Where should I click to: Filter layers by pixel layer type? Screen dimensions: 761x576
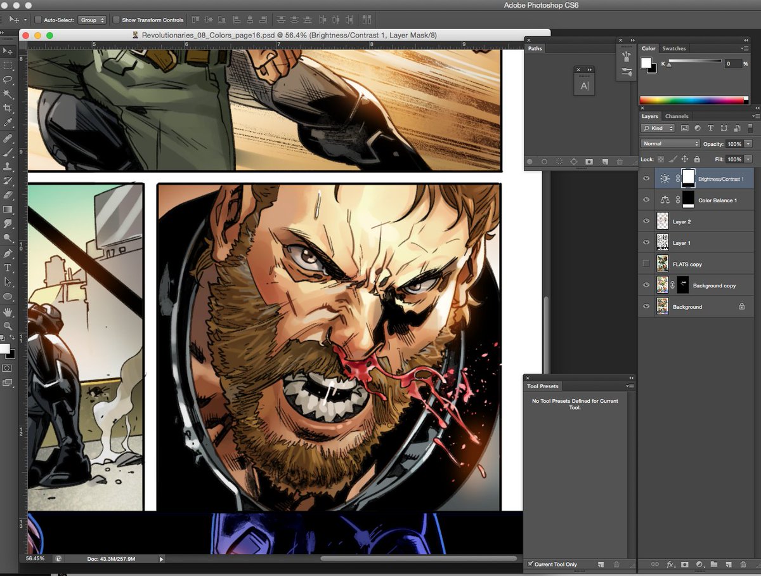[684, 128]
